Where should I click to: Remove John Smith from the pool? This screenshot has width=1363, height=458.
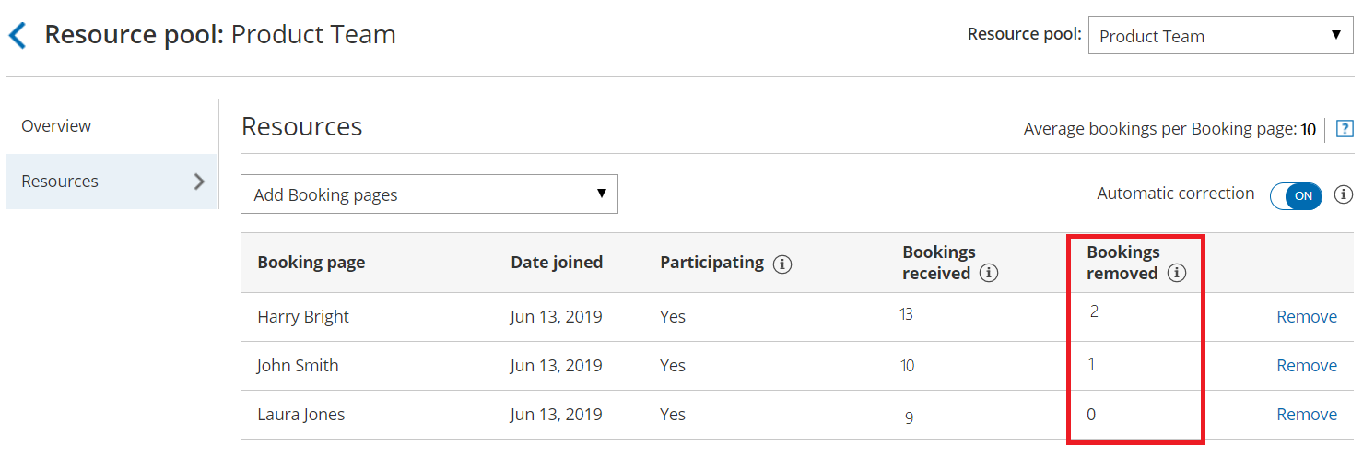pyautogui.click(x=1306, y=366)
